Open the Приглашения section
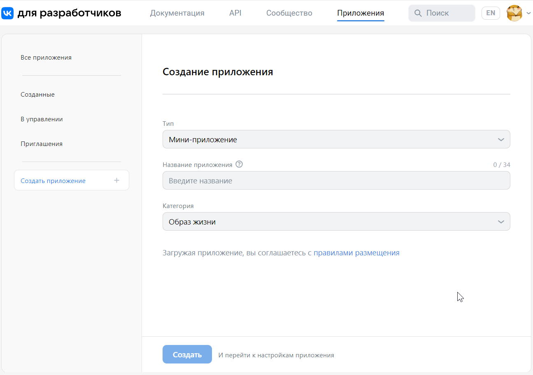The height and width of the screenshot is (375, 533). [42, 144]
